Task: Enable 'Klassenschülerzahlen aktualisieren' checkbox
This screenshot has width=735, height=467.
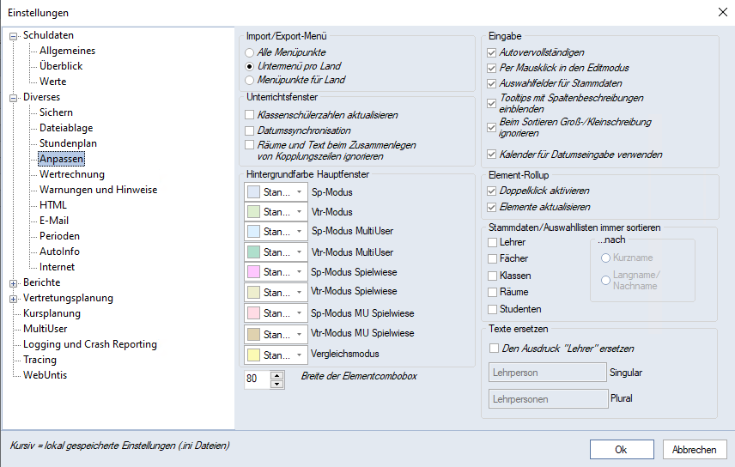Action: (250, 115)
